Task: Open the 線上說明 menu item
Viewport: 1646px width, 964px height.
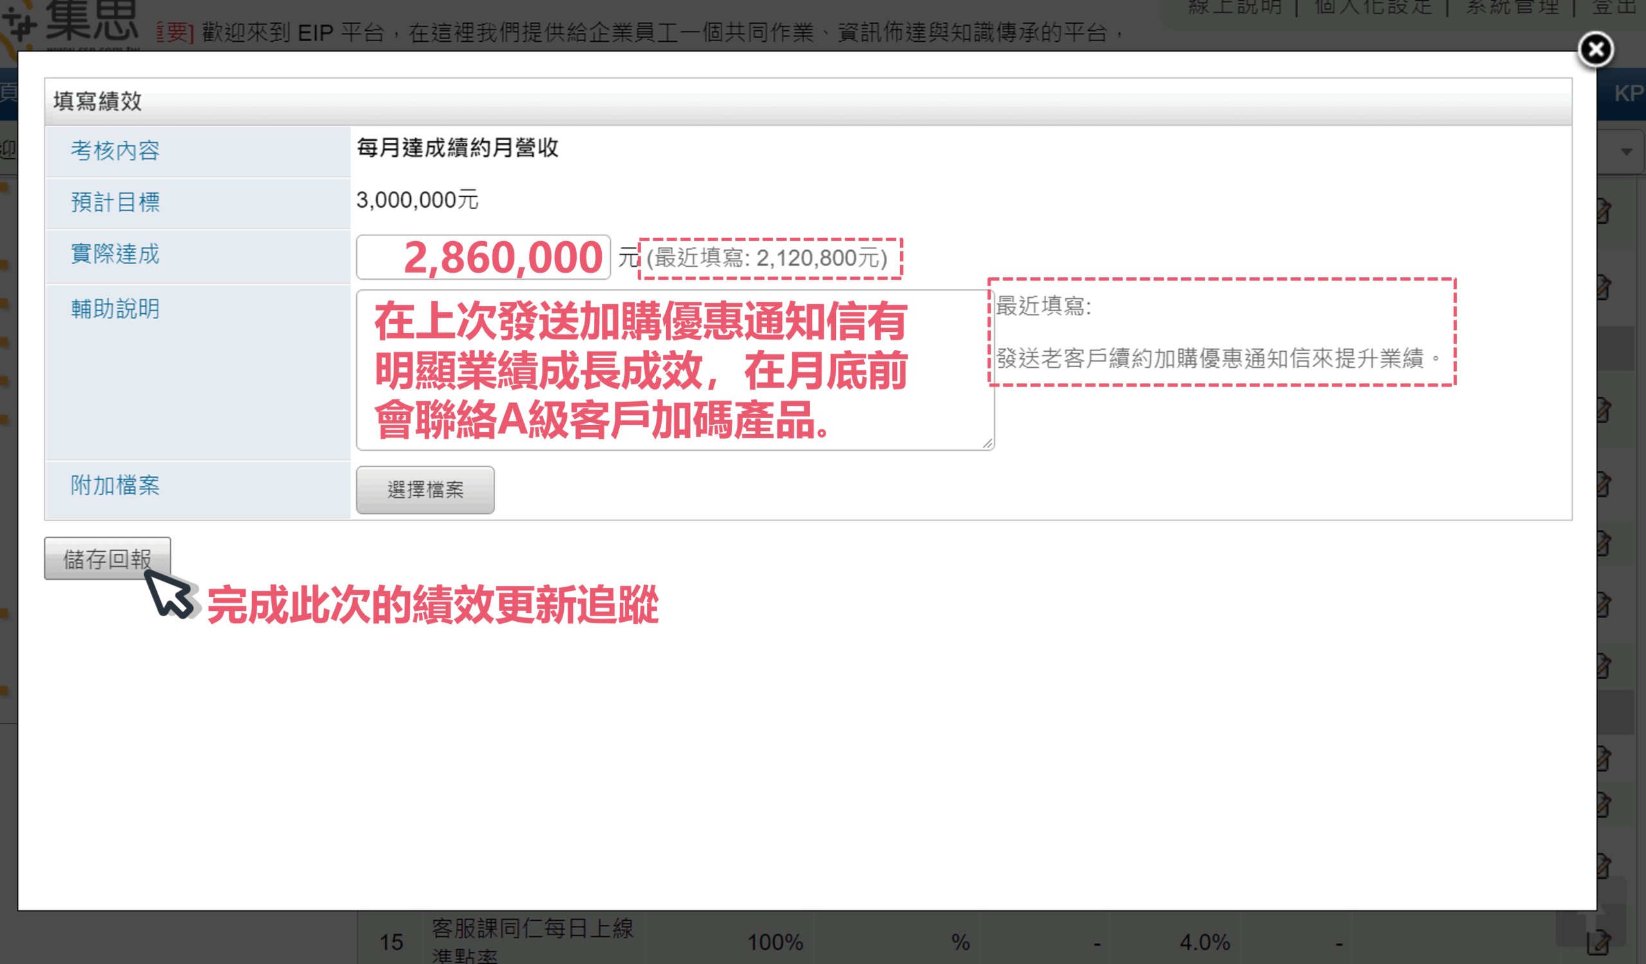Action: [1234, 8]
